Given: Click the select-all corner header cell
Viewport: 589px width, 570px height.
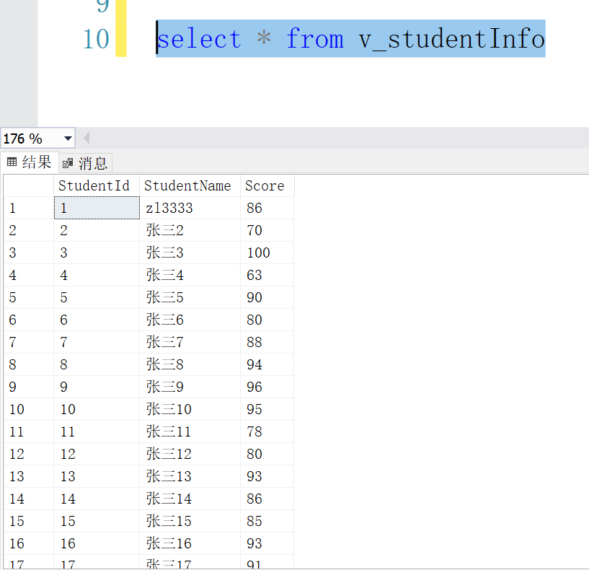Looking at the screenshot, I should (29, 185).
